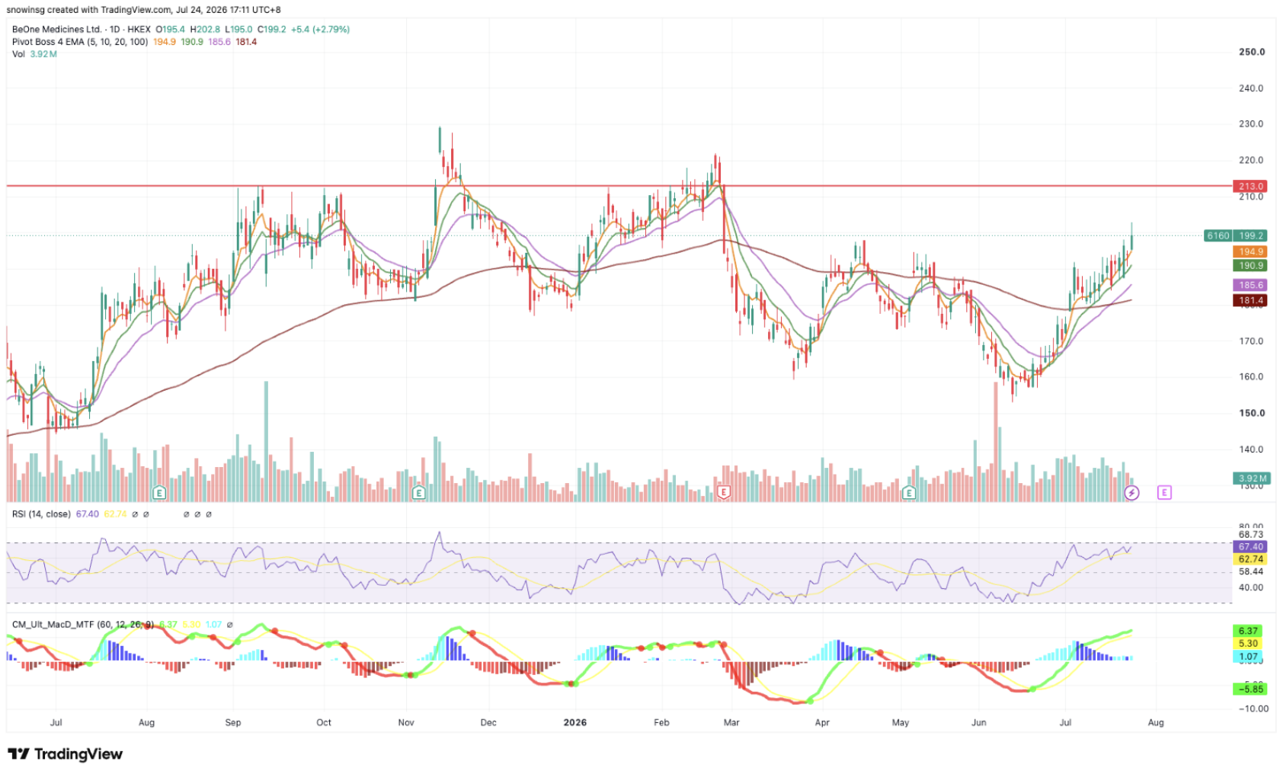Click the 160.0 price axis tick
This screenshot has width=1280, height=771.
tap(1252, 377)
